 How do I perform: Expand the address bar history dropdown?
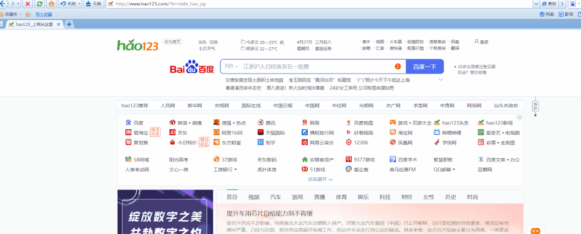tap(536, 4)
